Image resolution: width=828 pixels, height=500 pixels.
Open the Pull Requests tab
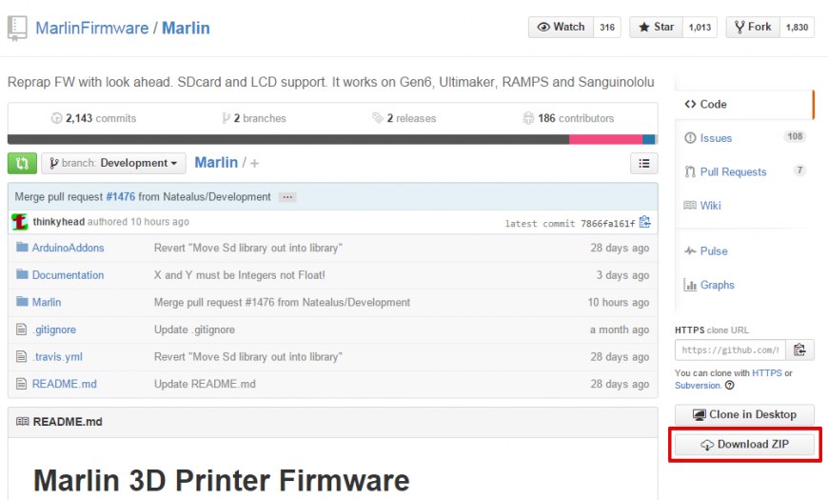[733, 171]
